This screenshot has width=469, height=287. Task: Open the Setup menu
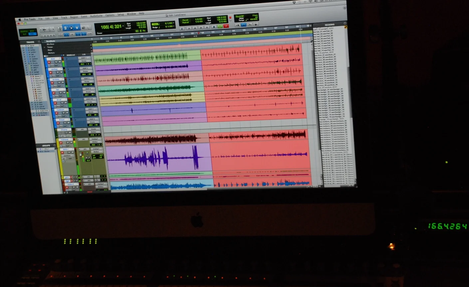click(120, 15)
